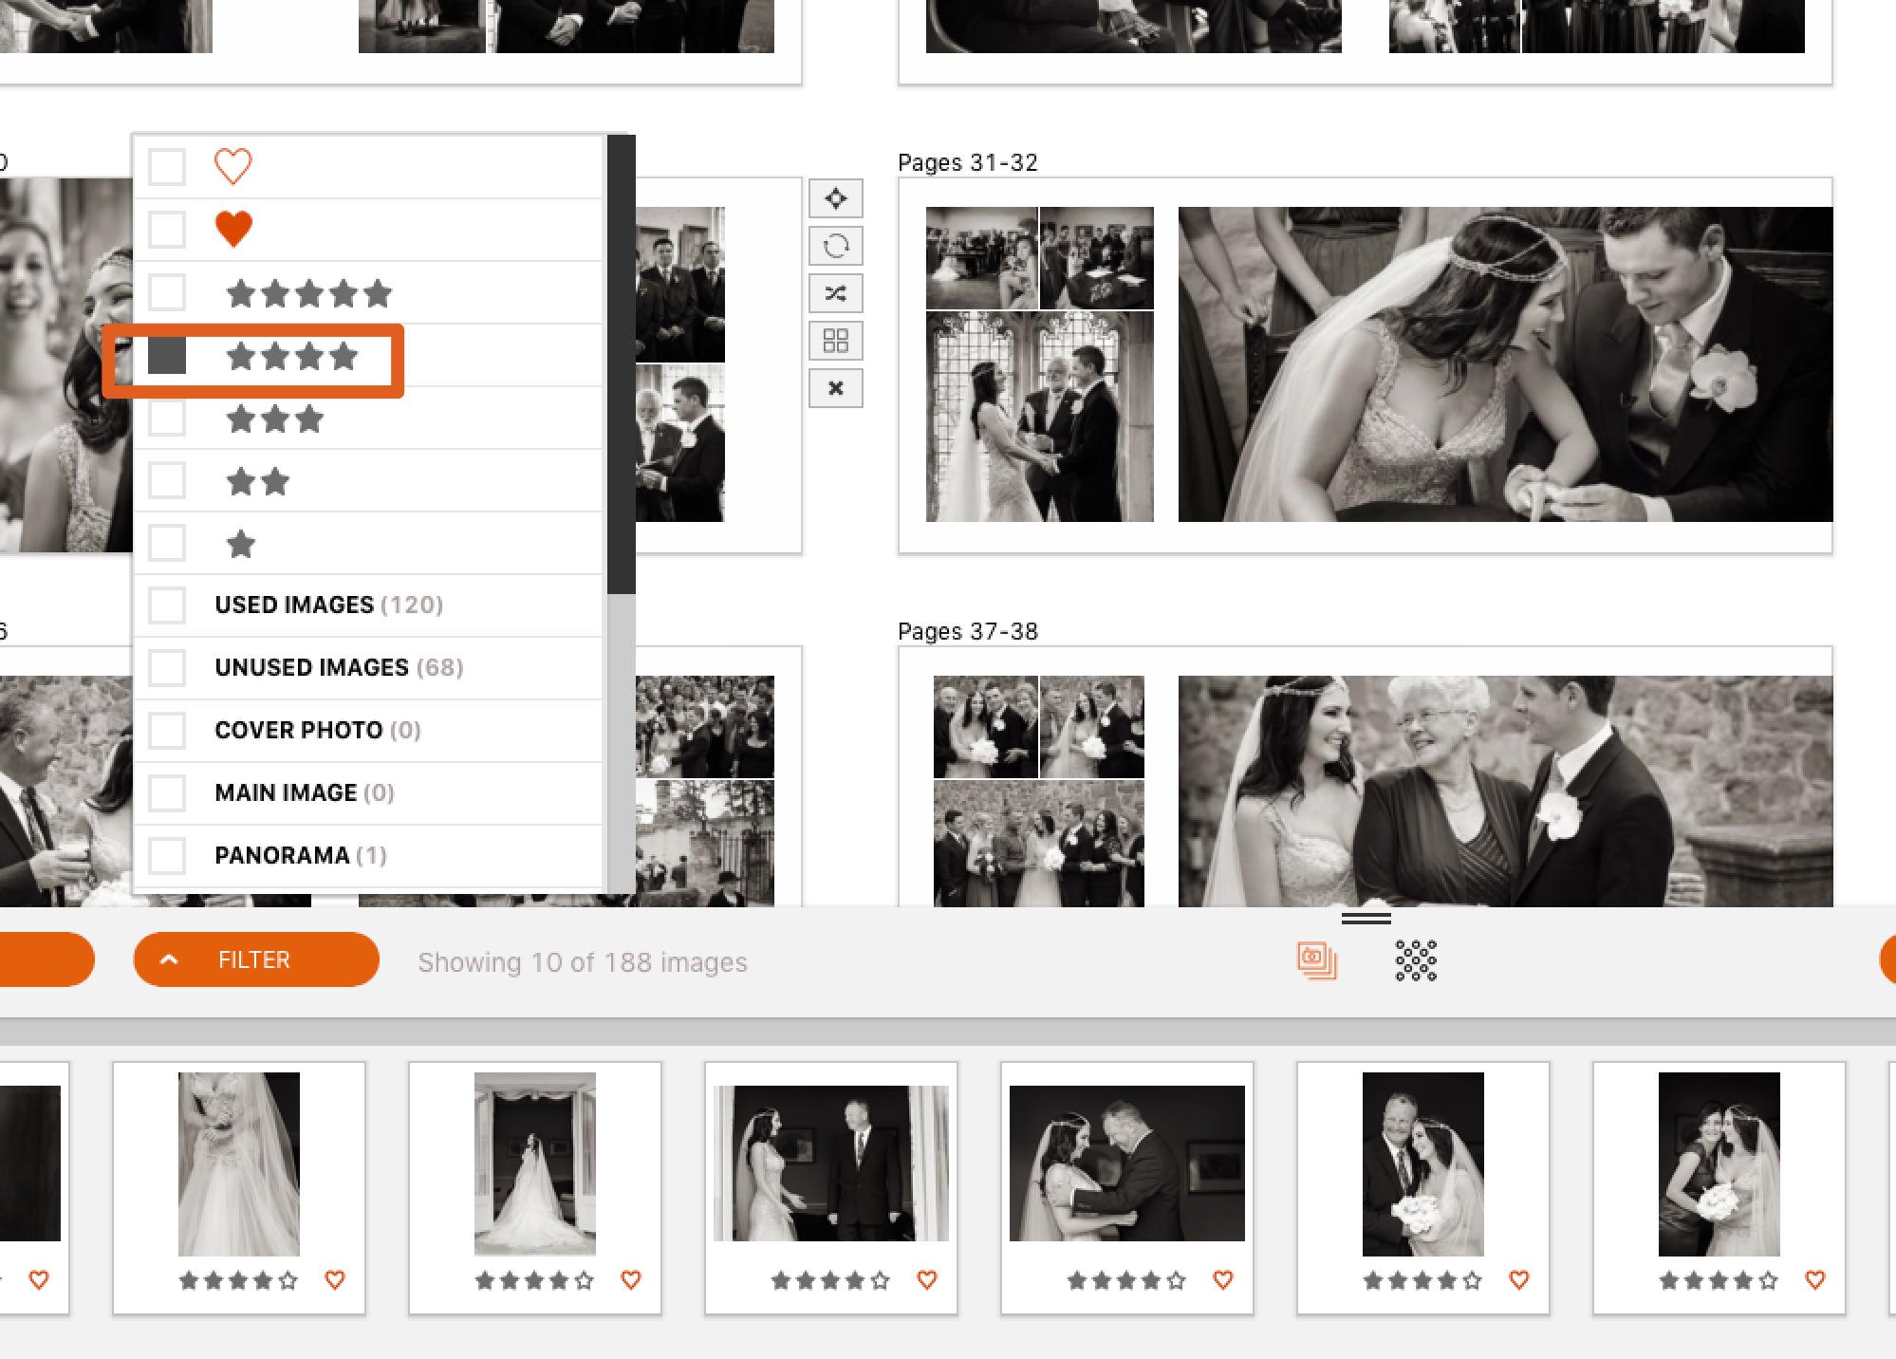Select the bride's dress detail thumbnail
Viewport: 1896px width, 1359px height.
[x=238, y=1164]
